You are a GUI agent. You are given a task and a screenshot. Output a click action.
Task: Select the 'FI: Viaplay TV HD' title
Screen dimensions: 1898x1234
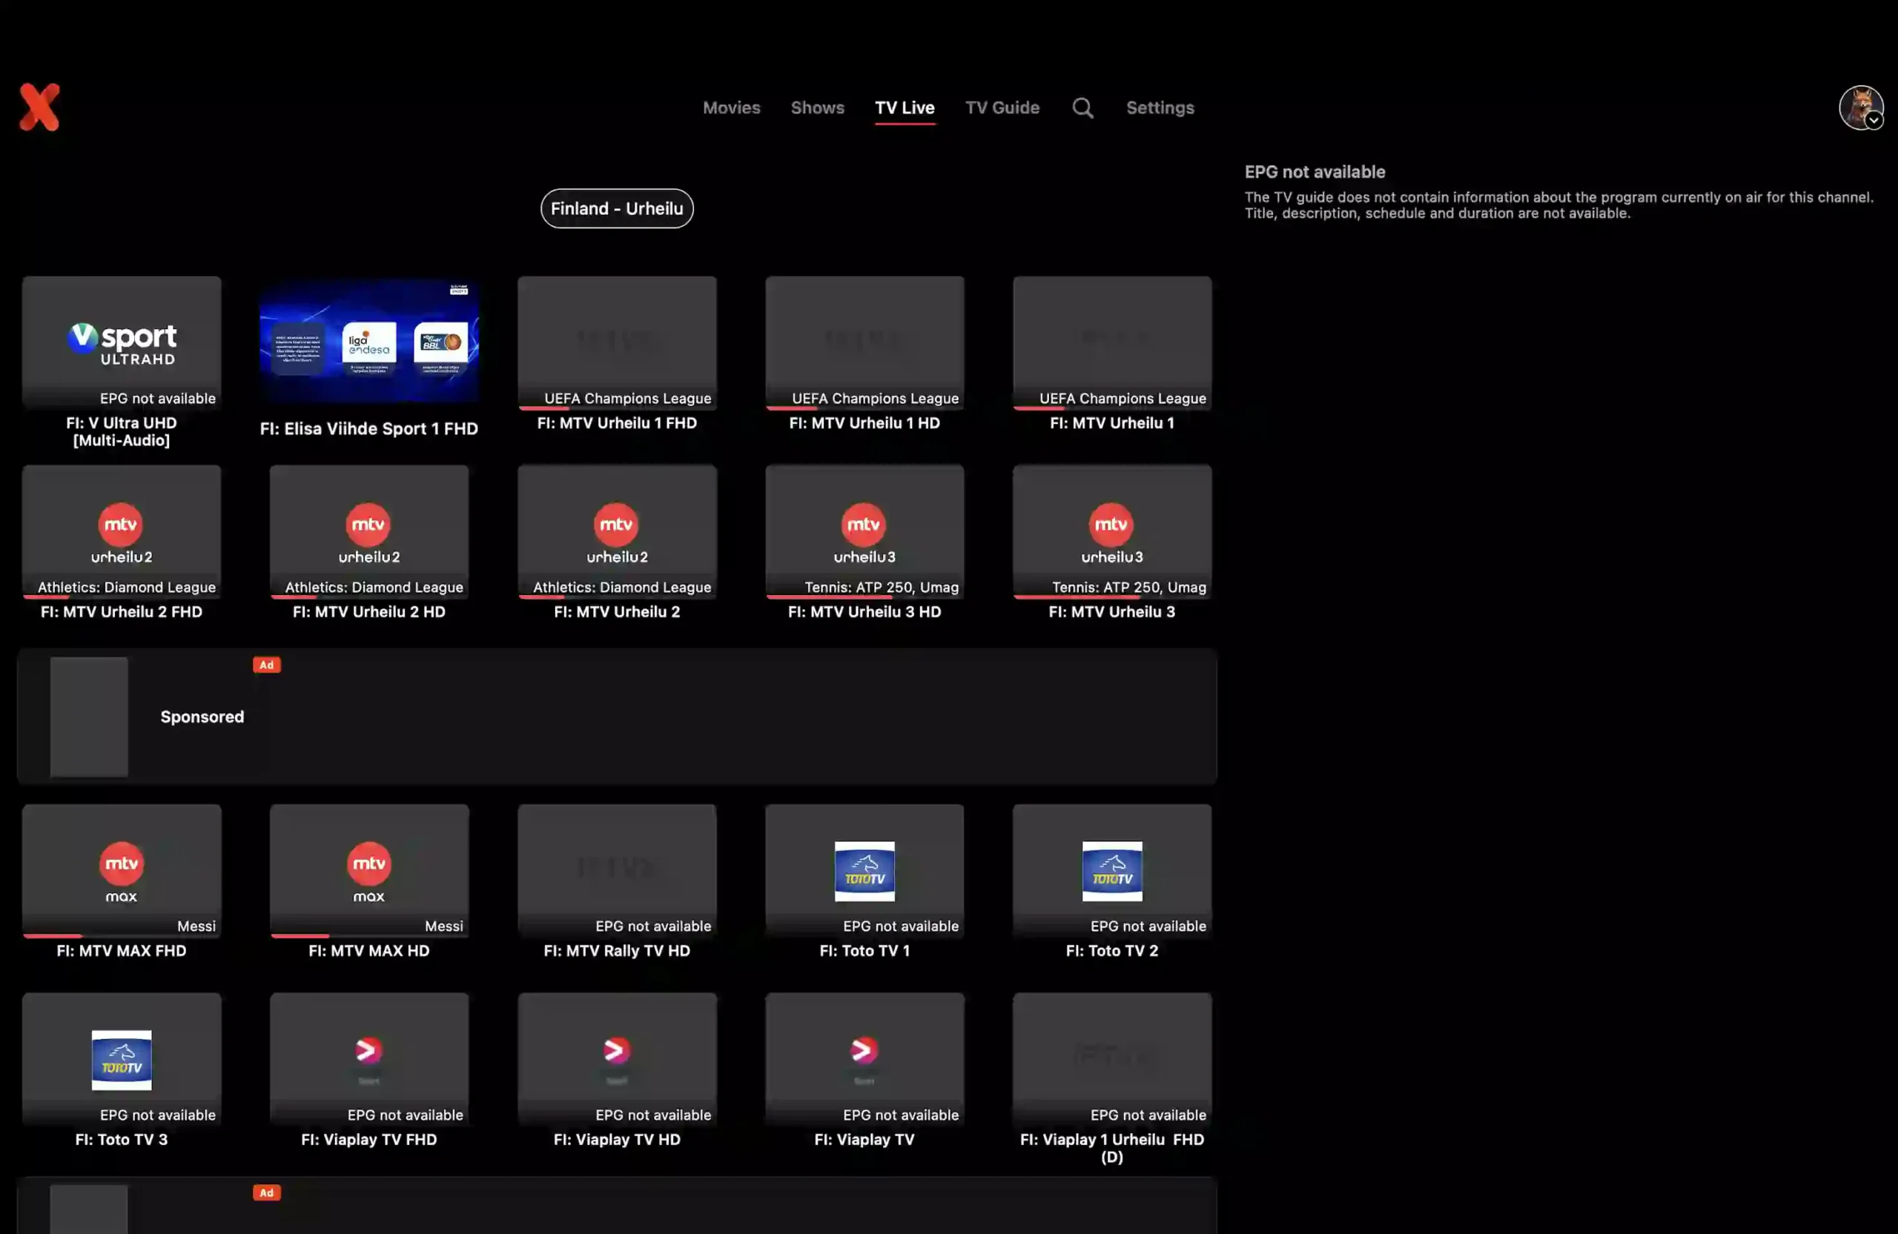click(616, 1140)
